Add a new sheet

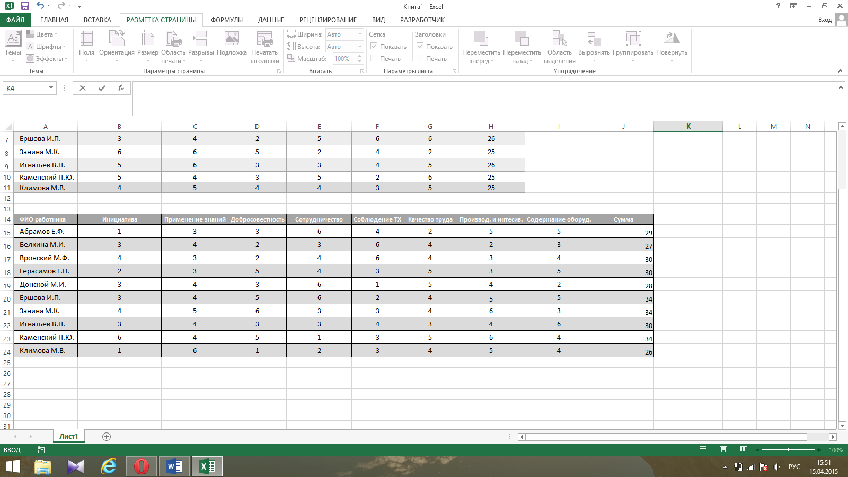(107, 437)
